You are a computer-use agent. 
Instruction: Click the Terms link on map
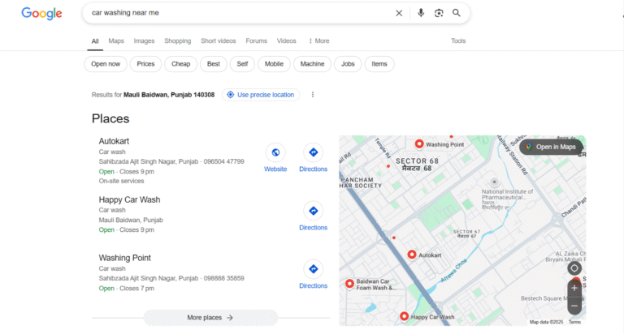click(574, 322)
